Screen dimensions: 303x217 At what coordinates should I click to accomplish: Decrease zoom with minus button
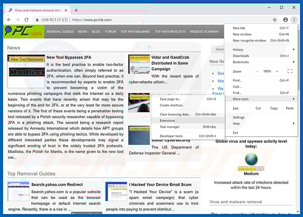[257, 71]
